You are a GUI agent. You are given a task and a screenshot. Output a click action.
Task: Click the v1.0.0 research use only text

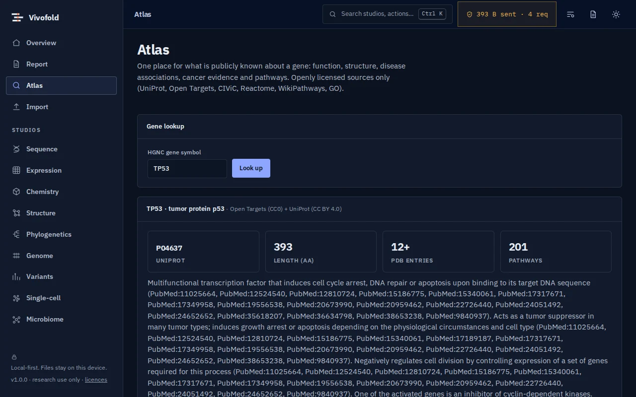[x=46, y=380]
